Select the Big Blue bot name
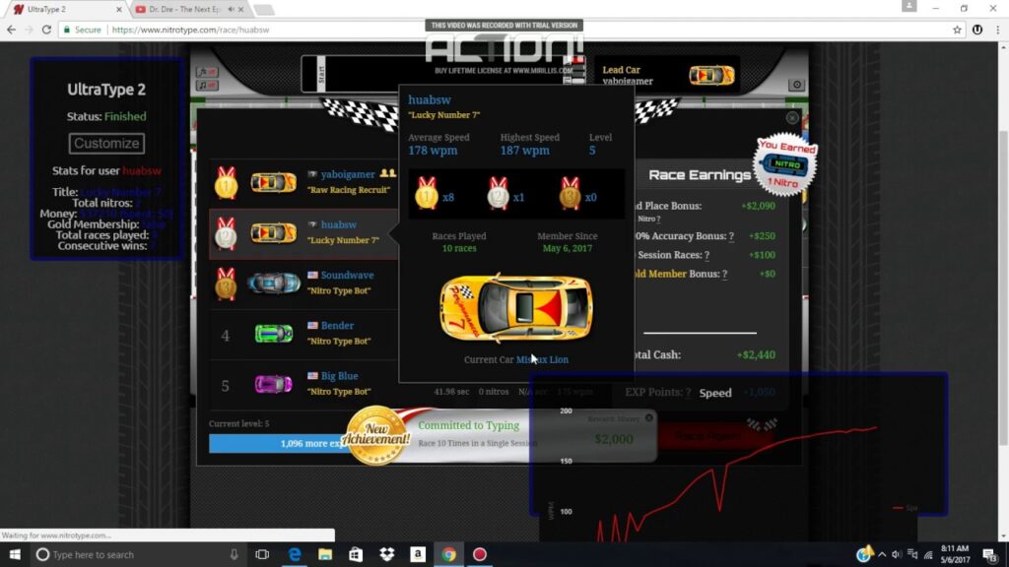The image size is (1009, 567). point(339,375)
